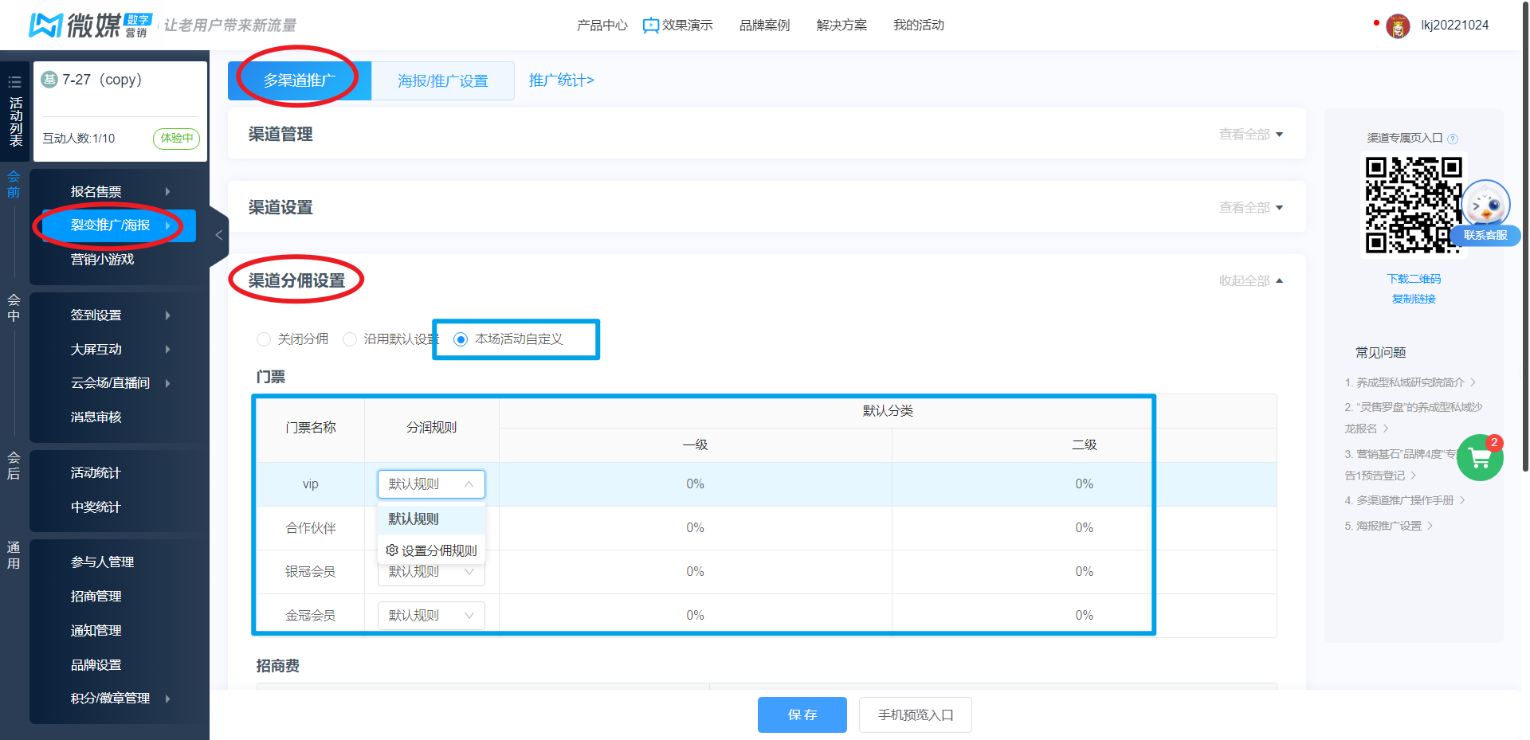This screenshot has width=1530, height=740.
Task: Collapse the sidebar with the arrow handle
Action: (218, 235)
